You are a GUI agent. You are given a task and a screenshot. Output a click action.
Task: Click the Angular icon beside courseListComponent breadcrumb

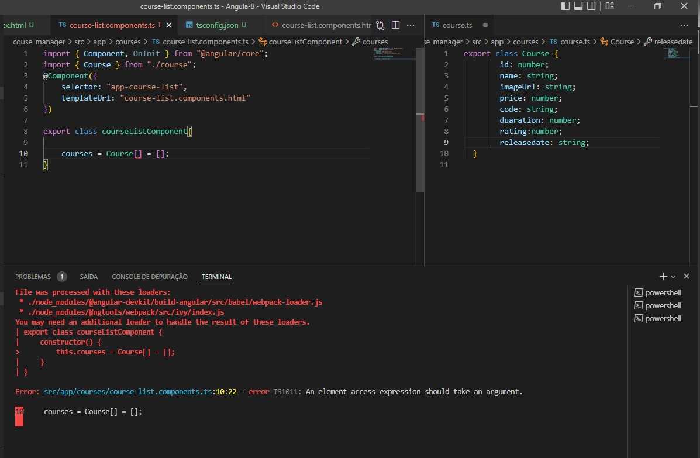click(x=262, y=42)
